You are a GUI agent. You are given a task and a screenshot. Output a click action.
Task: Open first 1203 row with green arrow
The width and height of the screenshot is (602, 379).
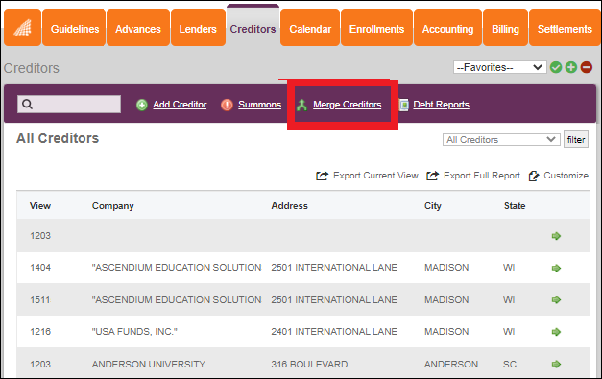(556, 236)
